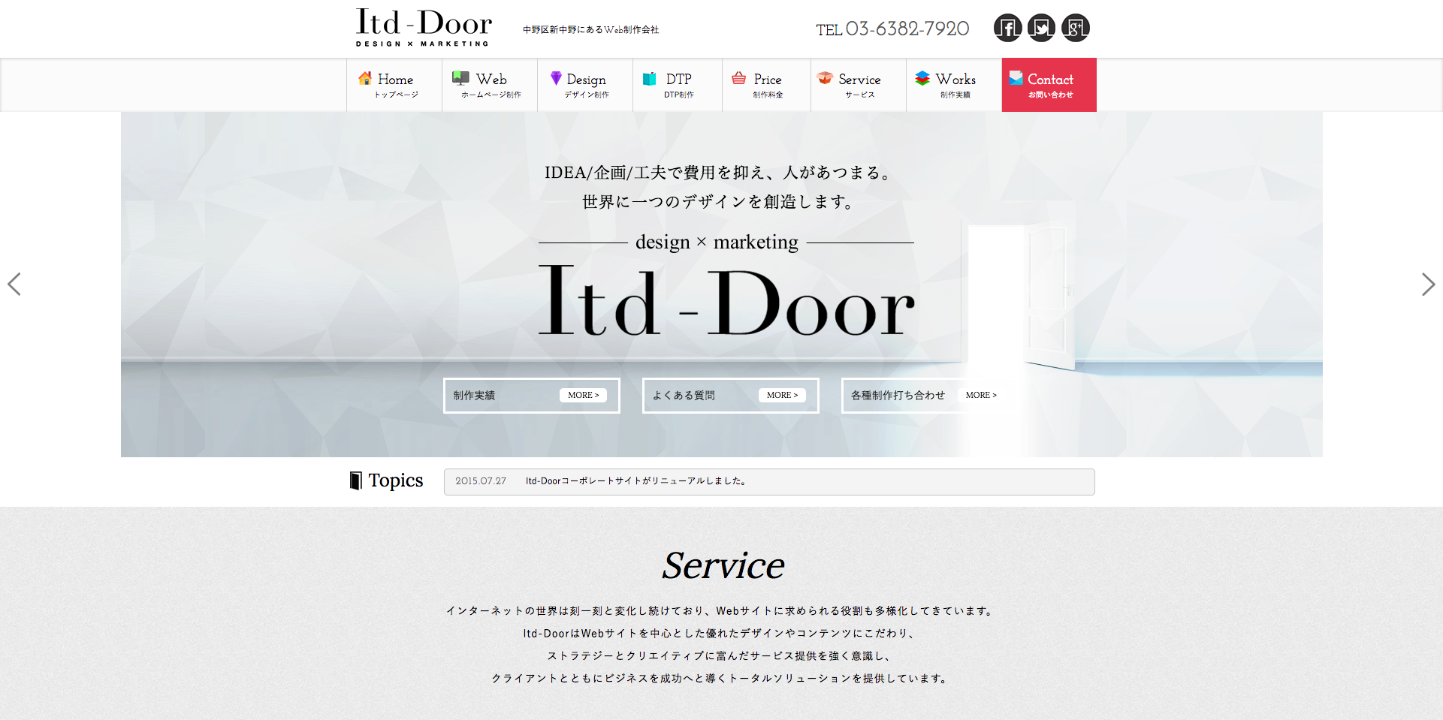This screenshot has width=1443, height=720.
Task: Click the Google Plus icon
Action: (x=1075, y=29)
